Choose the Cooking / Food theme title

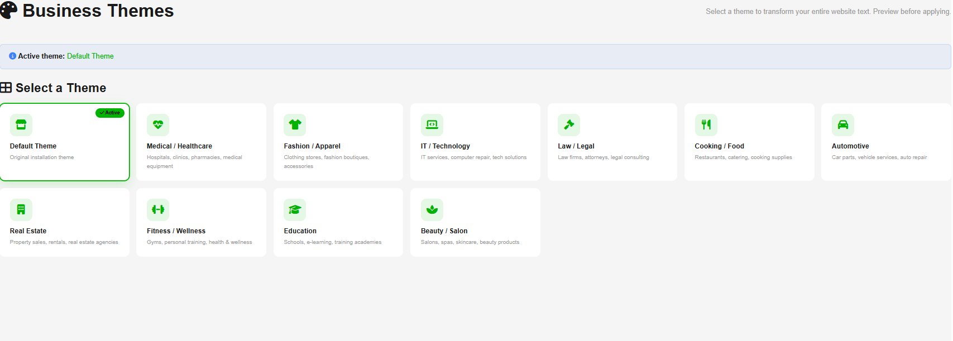(x=719, y=146)
